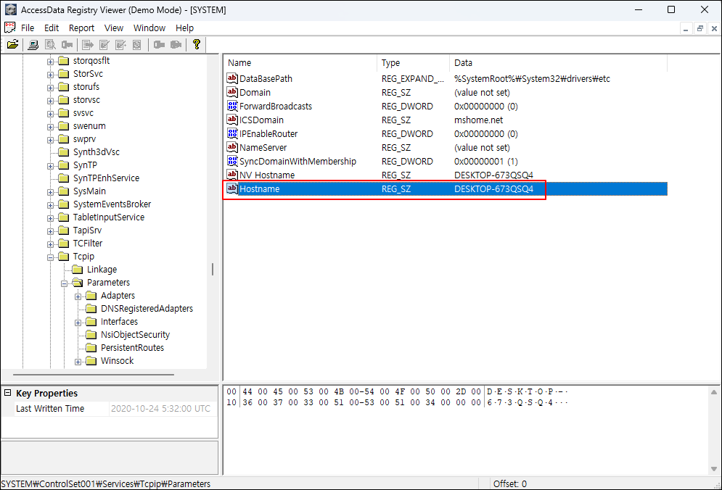Click the magnifier document toolbar icon
Viewport: 722px width, 490px height.
click(x=50, y=44)
